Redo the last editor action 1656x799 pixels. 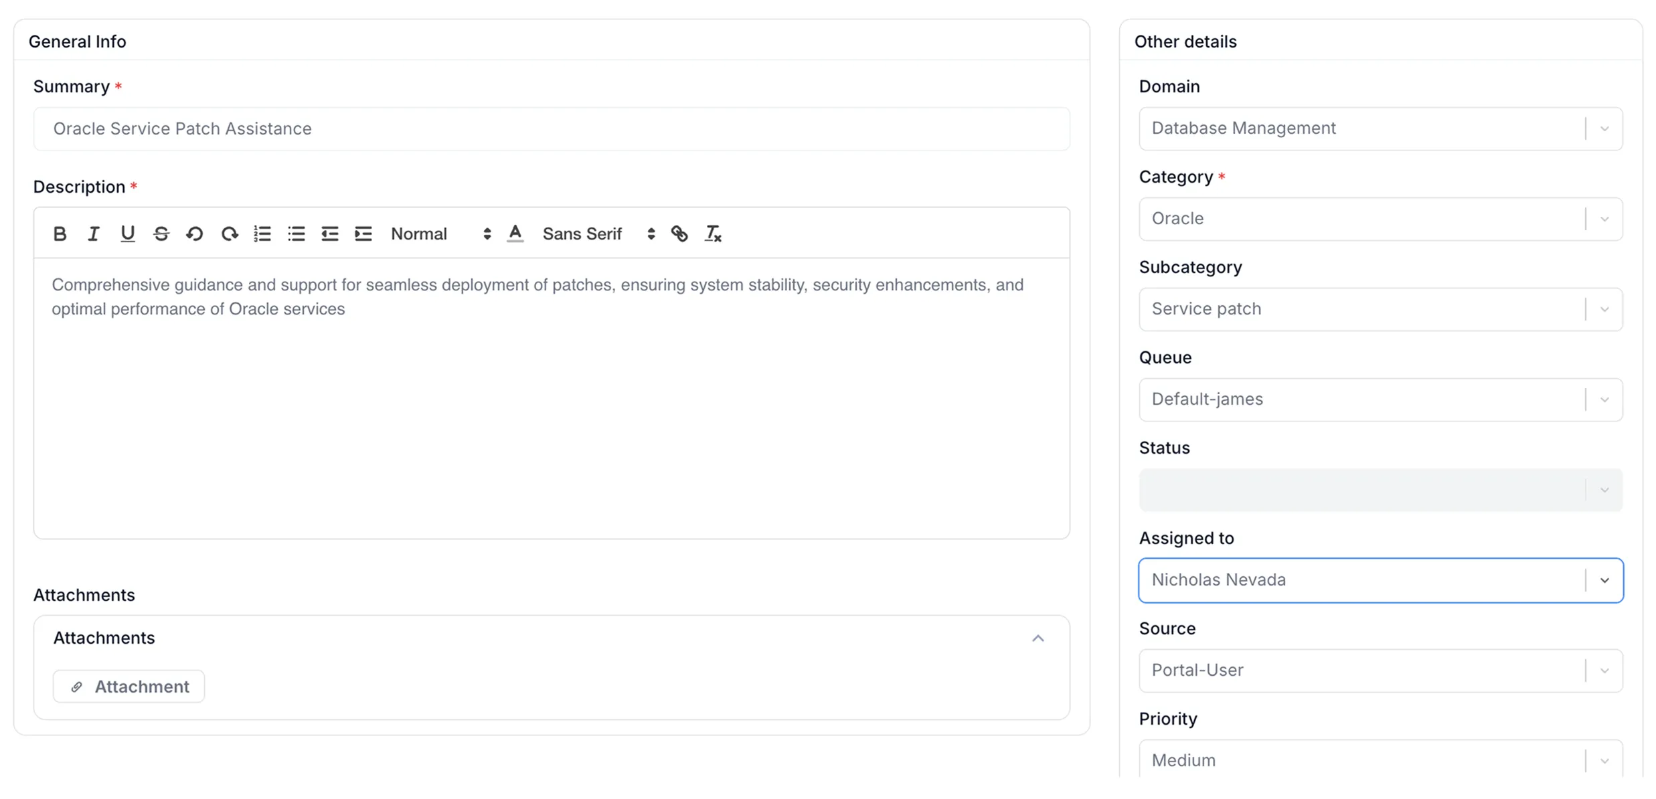(230, 234)
